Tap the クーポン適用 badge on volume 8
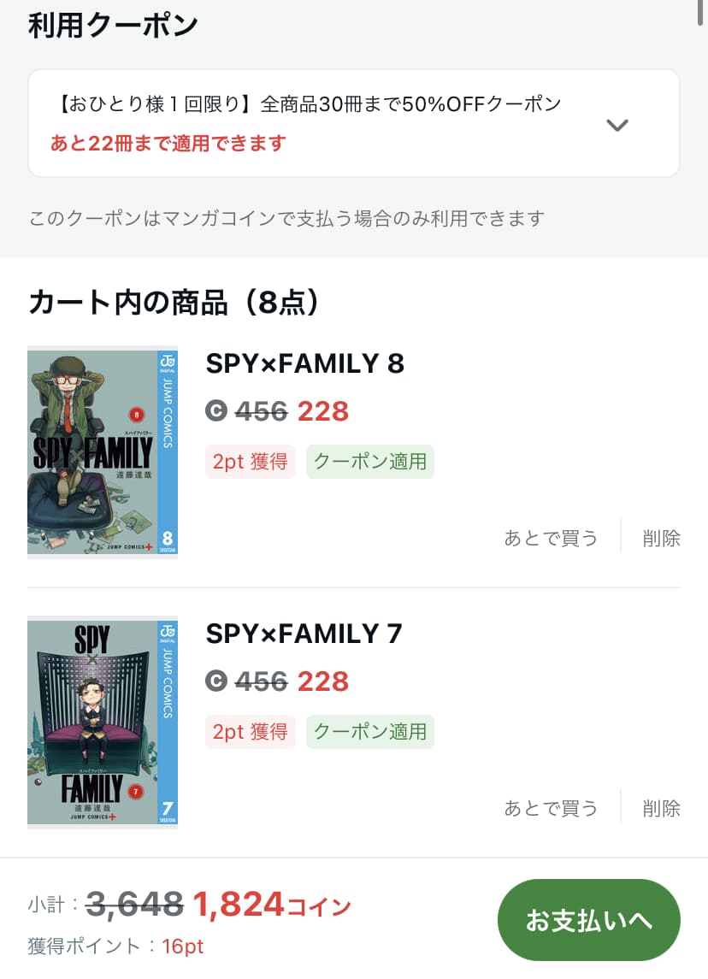Viewport: 708px width, 979px height. point(369,462)
